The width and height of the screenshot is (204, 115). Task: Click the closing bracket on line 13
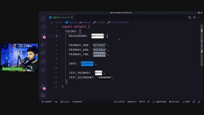click(x=66, y=82)
